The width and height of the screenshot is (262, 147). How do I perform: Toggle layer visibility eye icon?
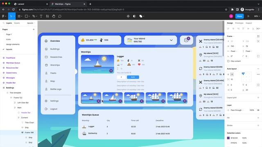pyautogui.click(x=258, y=110)
